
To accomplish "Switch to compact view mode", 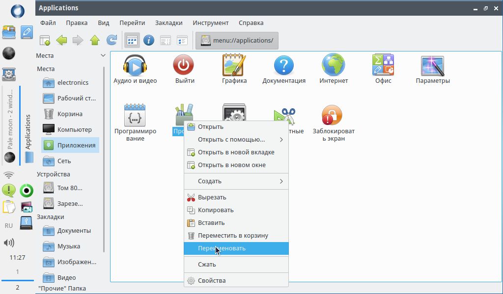I will pos(166,40).
